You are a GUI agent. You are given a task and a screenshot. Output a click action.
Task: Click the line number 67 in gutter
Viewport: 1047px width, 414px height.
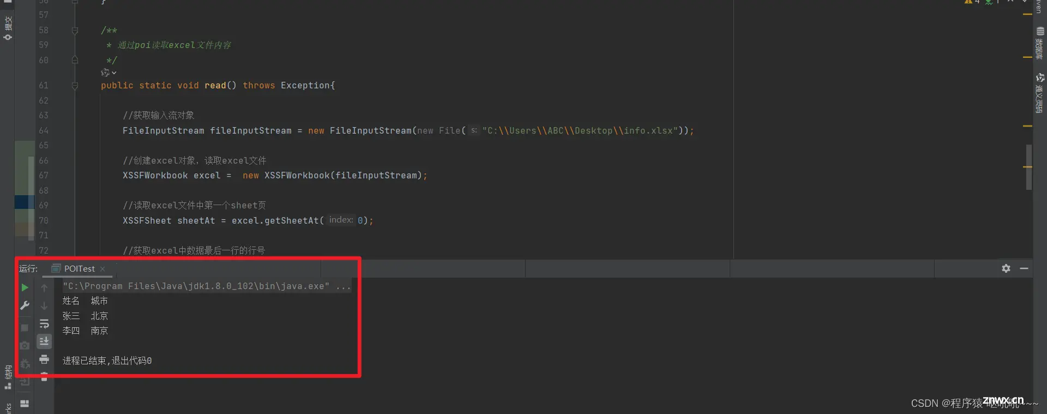[x=44, y=176]
